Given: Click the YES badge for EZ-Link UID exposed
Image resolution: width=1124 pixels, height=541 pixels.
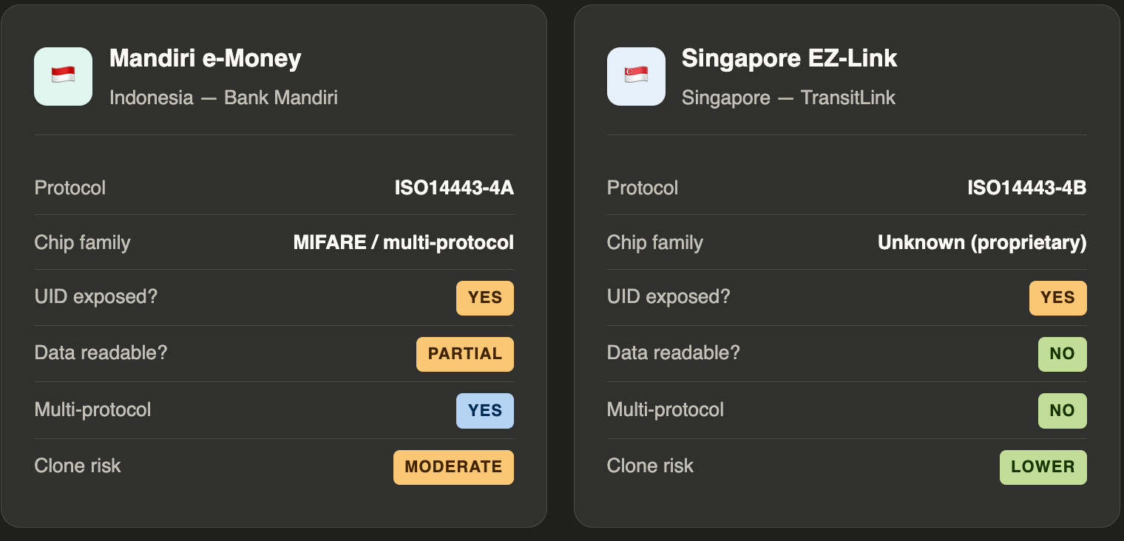Looking at the screenshot, I should click(1058, 298).
